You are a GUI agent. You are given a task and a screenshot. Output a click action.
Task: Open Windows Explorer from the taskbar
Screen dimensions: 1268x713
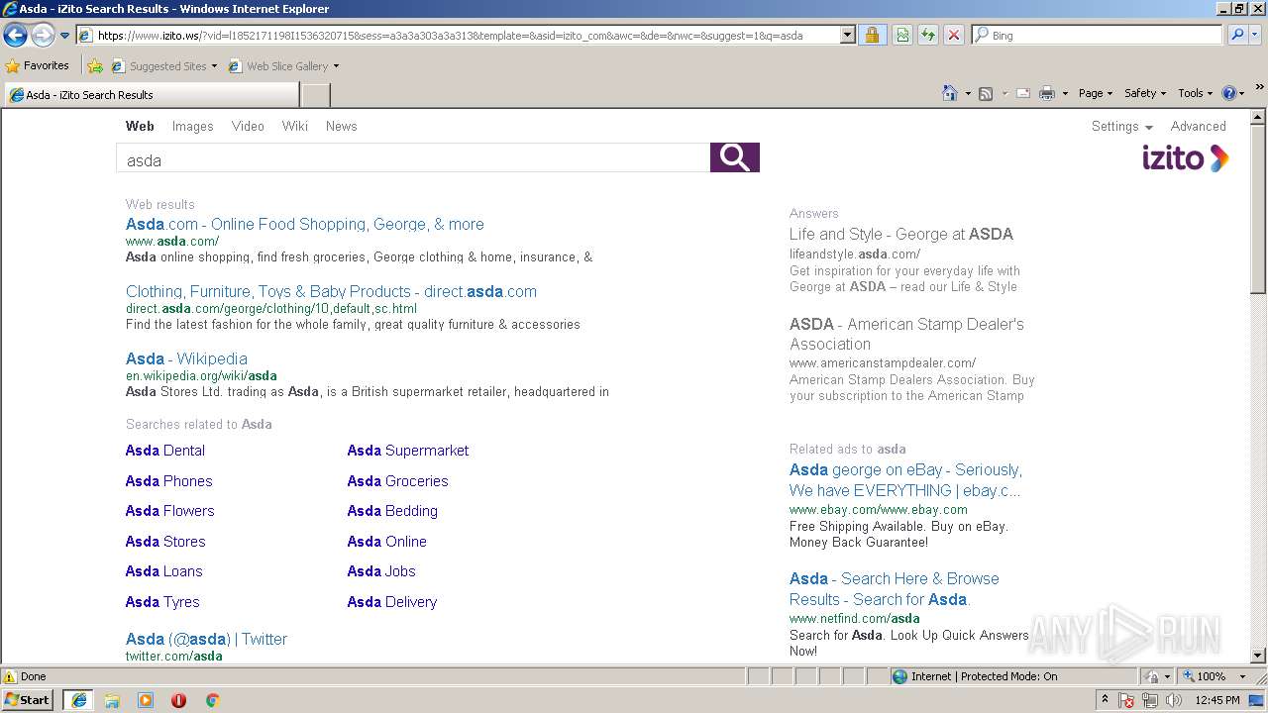click(x=112, y=700)
